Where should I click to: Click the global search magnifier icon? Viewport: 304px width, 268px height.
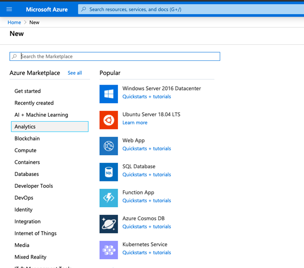pyautogui.click(x=84, y=9)
